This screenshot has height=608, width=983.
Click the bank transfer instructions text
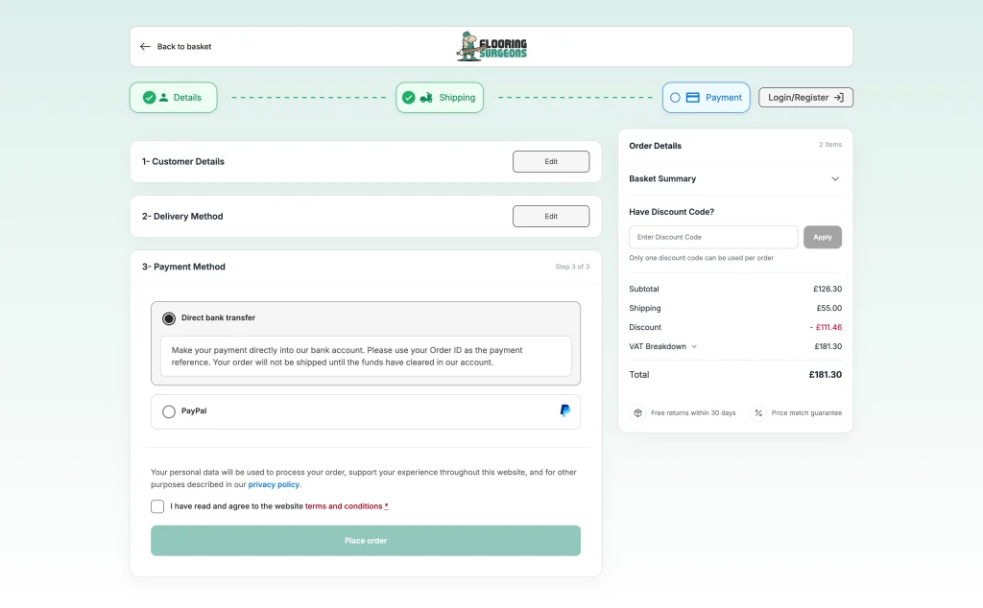[x=348, y=357]
